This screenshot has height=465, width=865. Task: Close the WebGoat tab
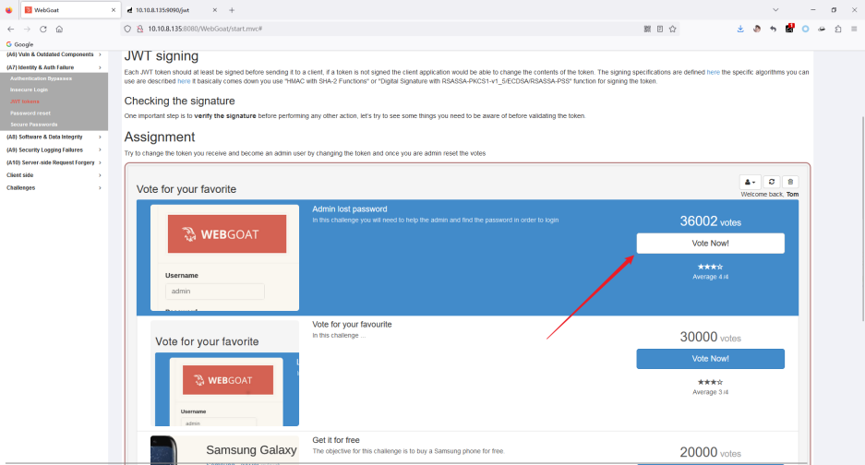(x=114, y=10)
